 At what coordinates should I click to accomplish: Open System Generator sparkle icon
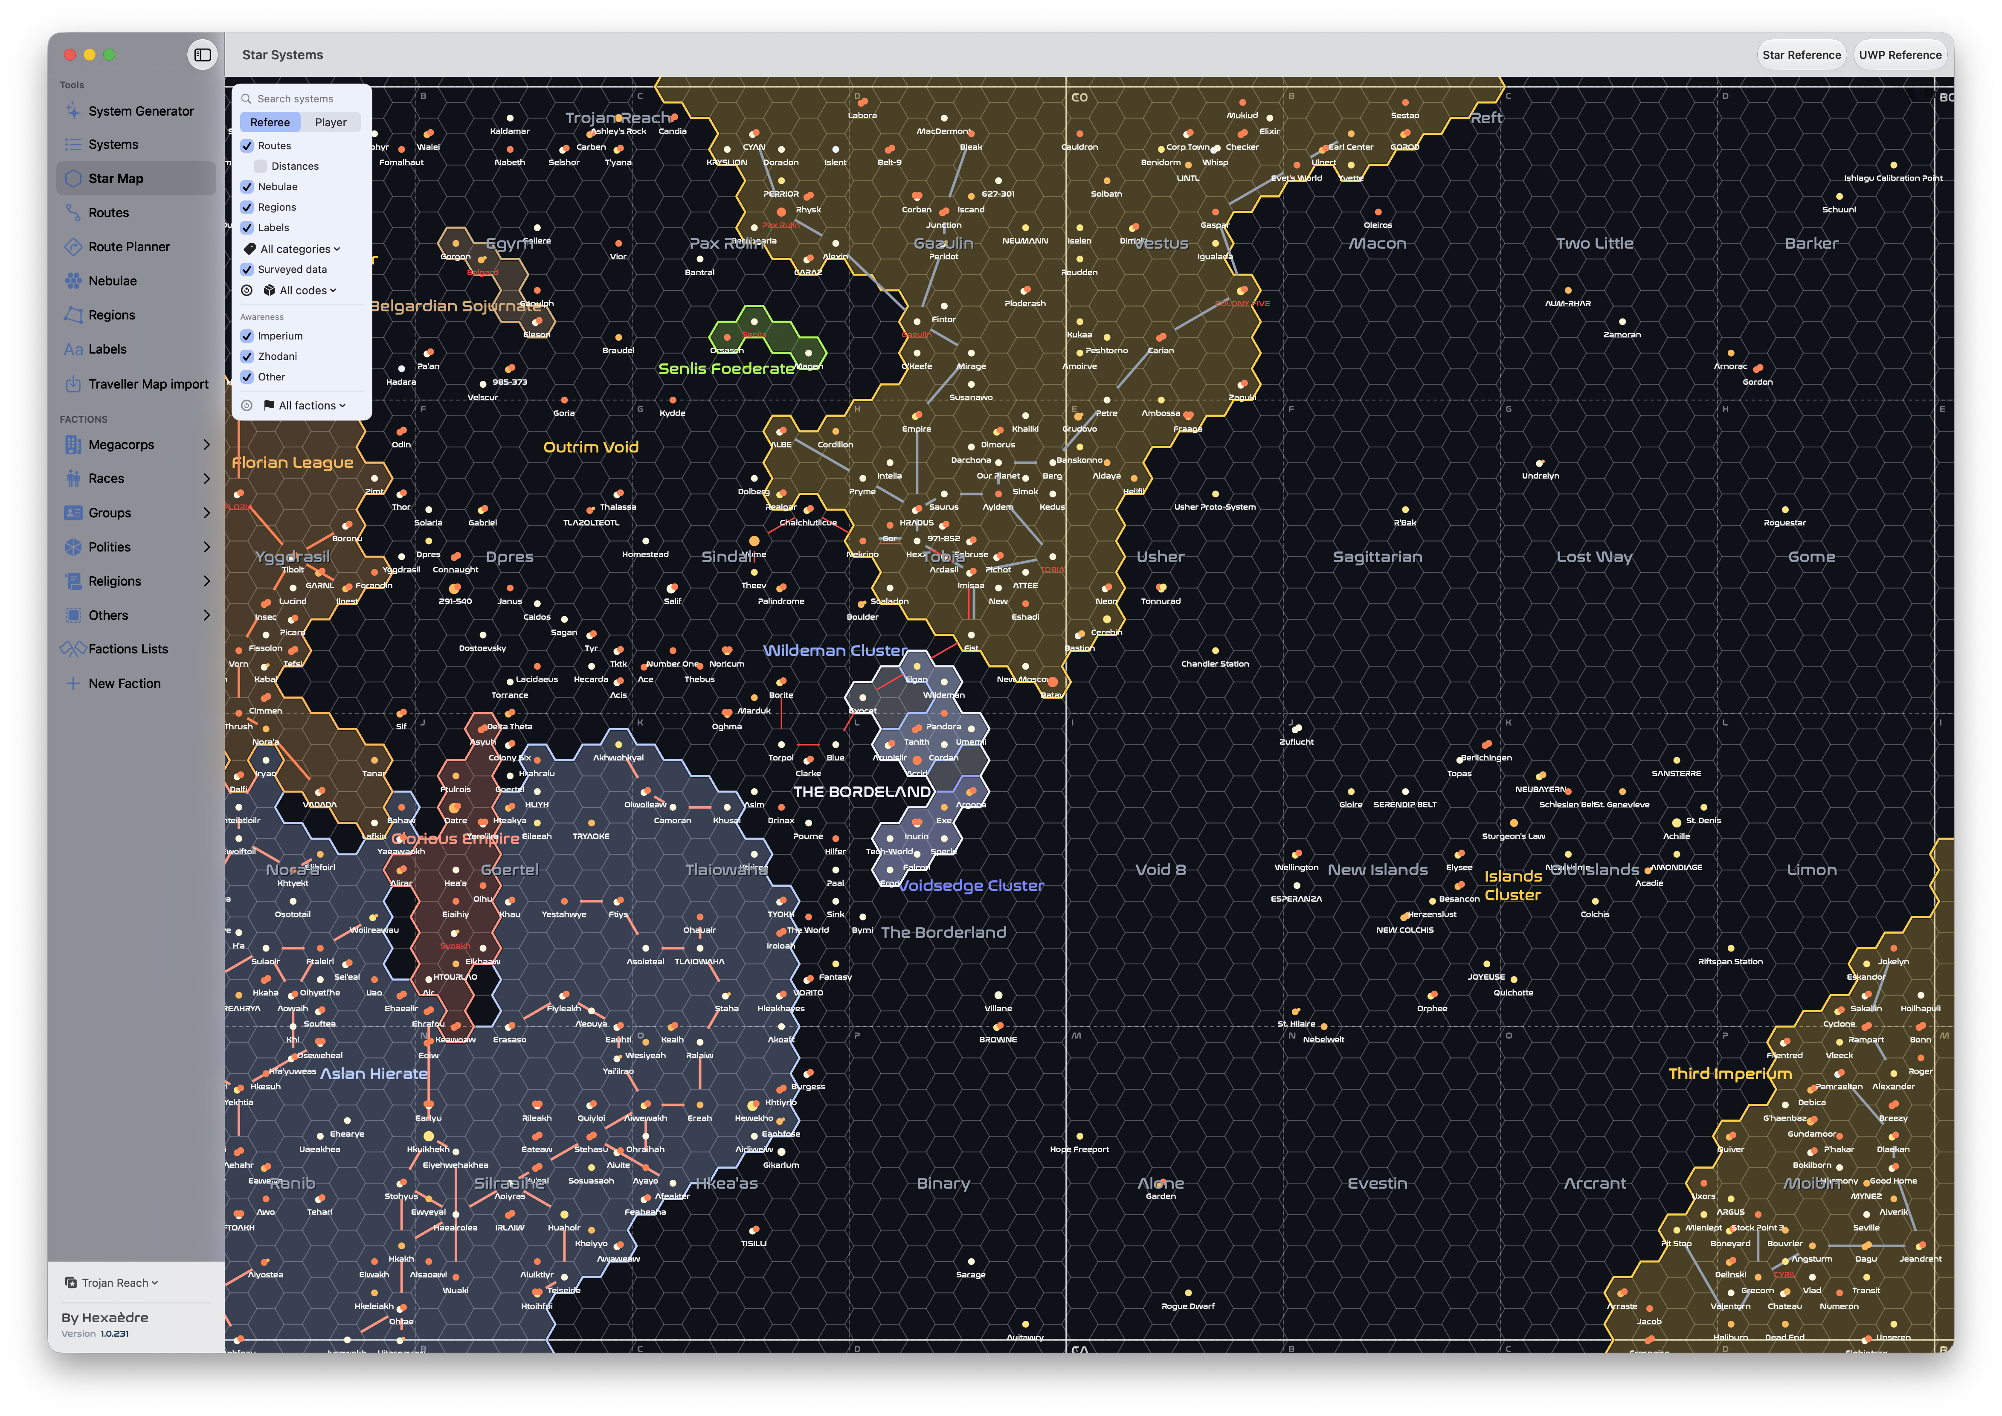pos(73,111)
